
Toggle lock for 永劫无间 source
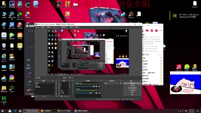72,91
